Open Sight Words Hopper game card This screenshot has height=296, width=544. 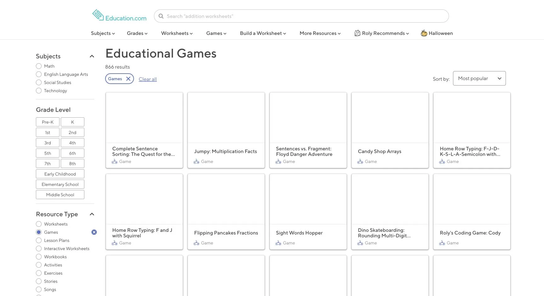coord(308,212)
